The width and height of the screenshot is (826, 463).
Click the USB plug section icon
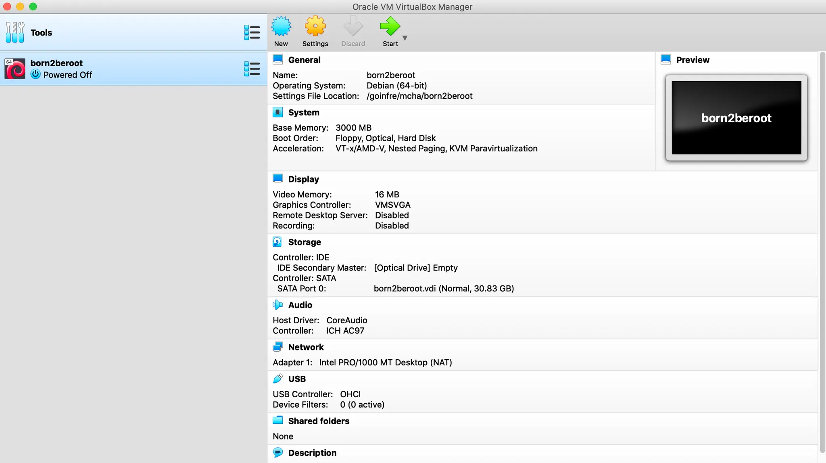pyautogui.click(x=277, y=379)
